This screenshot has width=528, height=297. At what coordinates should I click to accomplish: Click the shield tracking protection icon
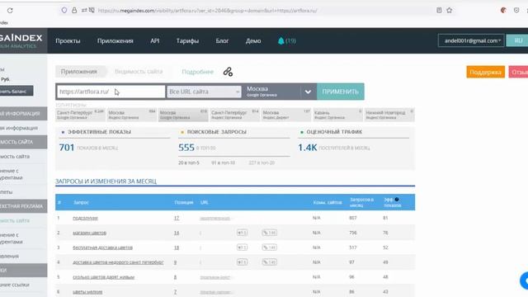(x=64, y=11)
